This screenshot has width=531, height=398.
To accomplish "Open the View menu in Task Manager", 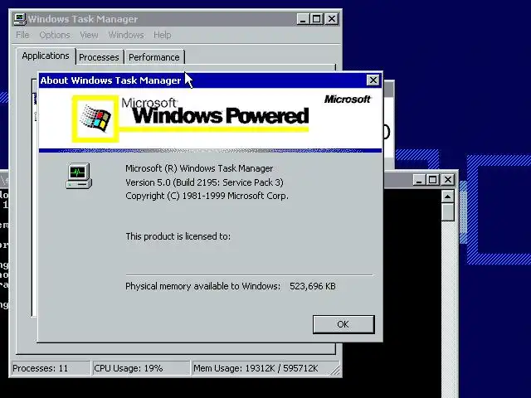I will pos(89,35).
